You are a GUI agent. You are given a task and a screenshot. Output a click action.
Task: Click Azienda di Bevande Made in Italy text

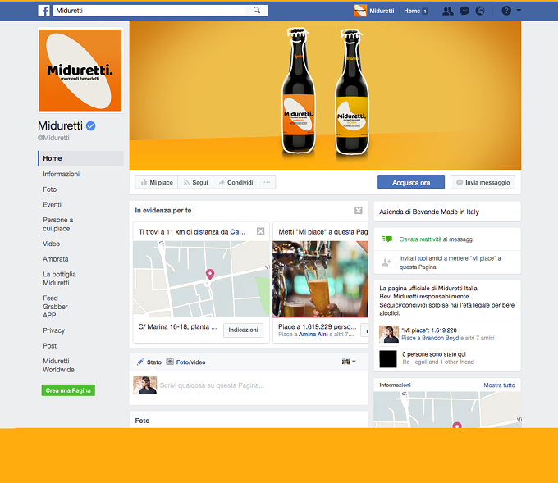pos(429,212)
